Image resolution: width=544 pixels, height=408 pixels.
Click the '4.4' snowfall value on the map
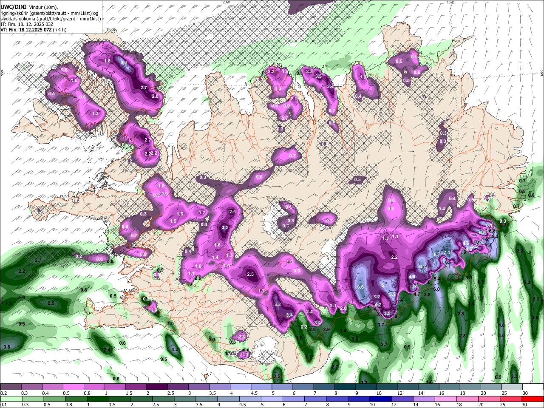124,63
